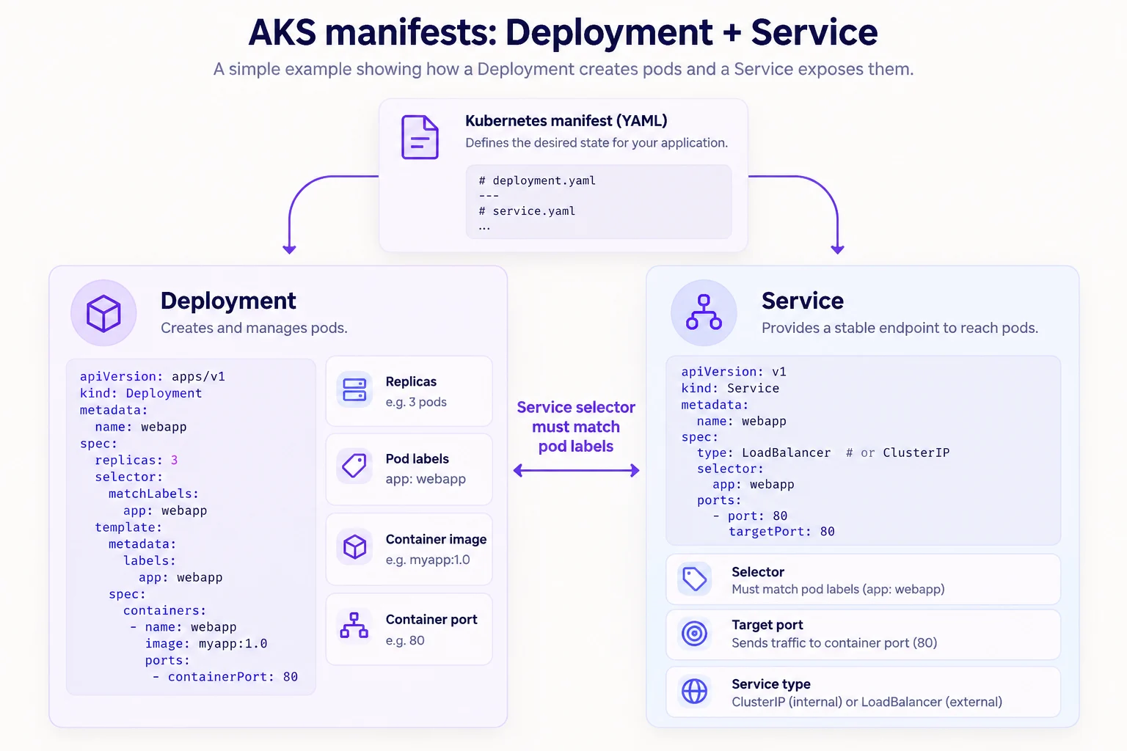
Task: Click the '# deployment.yaml' code line
Action: tap(537, 180)
